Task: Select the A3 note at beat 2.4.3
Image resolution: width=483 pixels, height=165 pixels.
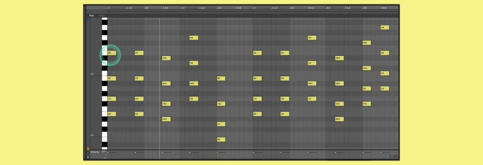Action: point(385,89)
